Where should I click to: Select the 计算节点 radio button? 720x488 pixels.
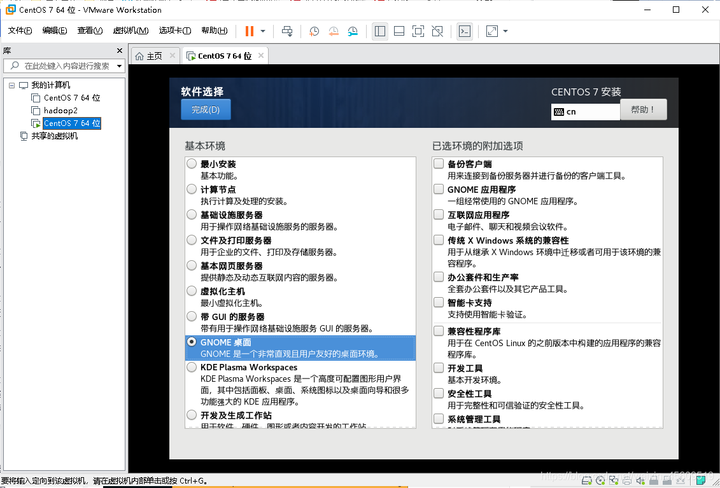192,189
